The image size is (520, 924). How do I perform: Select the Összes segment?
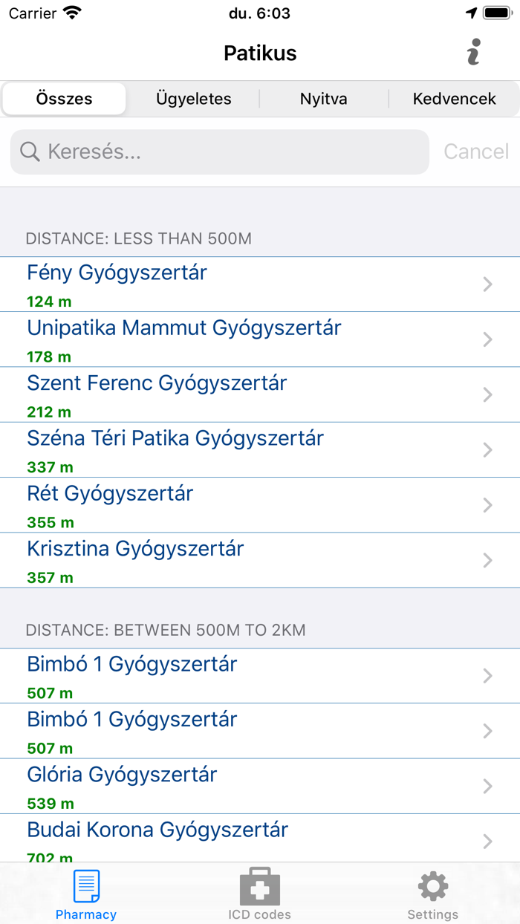pyautogui.click(x=65, y=99)
